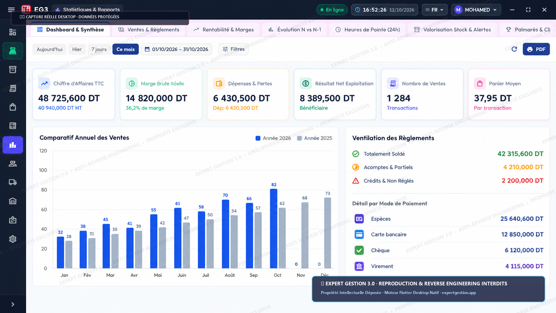Click the Panier Moyen bag icon
The width and height of the screenshot is (556, 313).
coord(480,84)
